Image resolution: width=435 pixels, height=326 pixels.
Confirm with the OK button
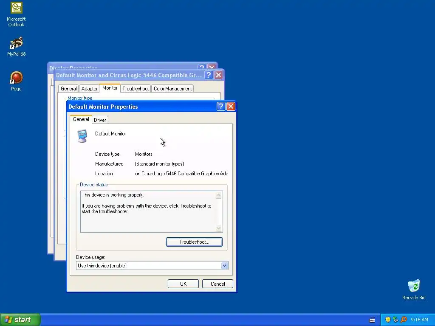pyautogui.click(x=183, y=284)
